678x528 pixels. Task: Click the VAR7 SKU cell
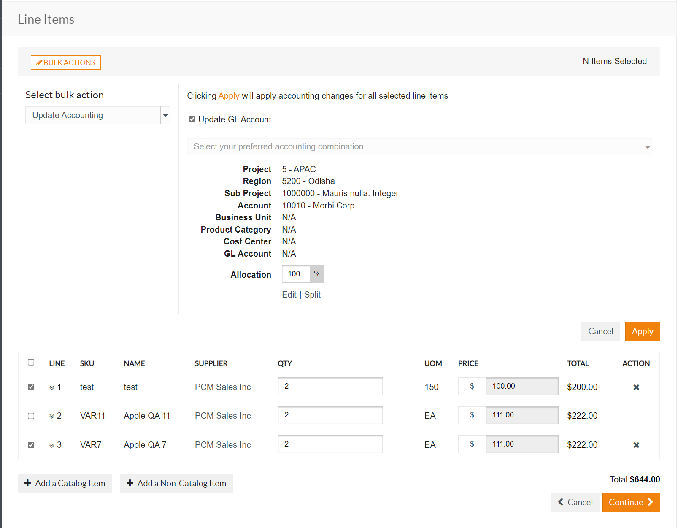pos(91,445)
